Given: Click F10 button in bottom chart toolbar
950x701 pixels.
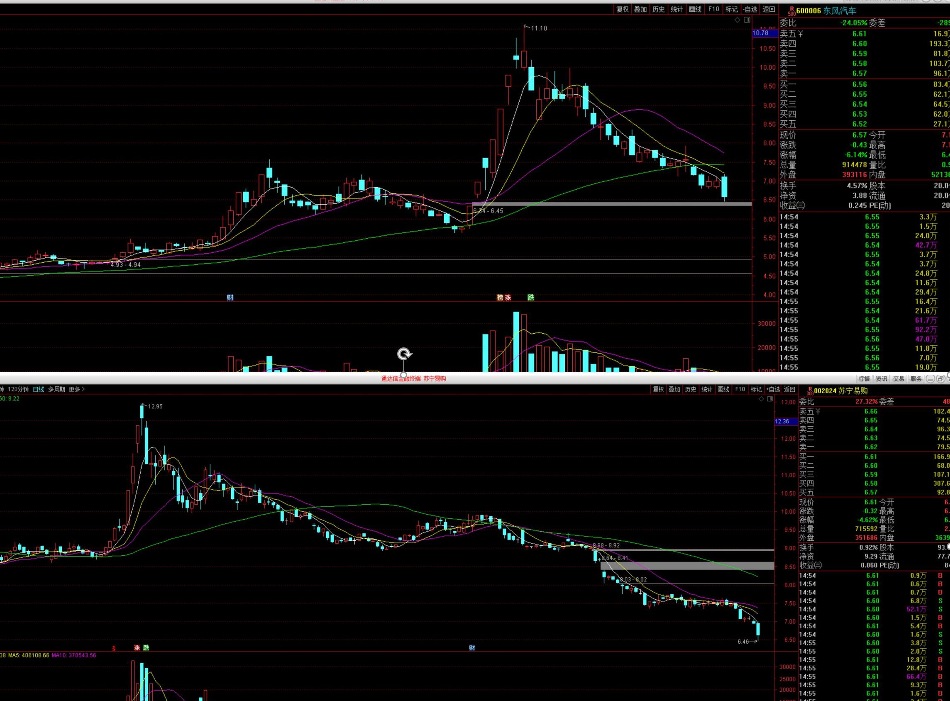Looking at the screenshot, I should 740,389.
